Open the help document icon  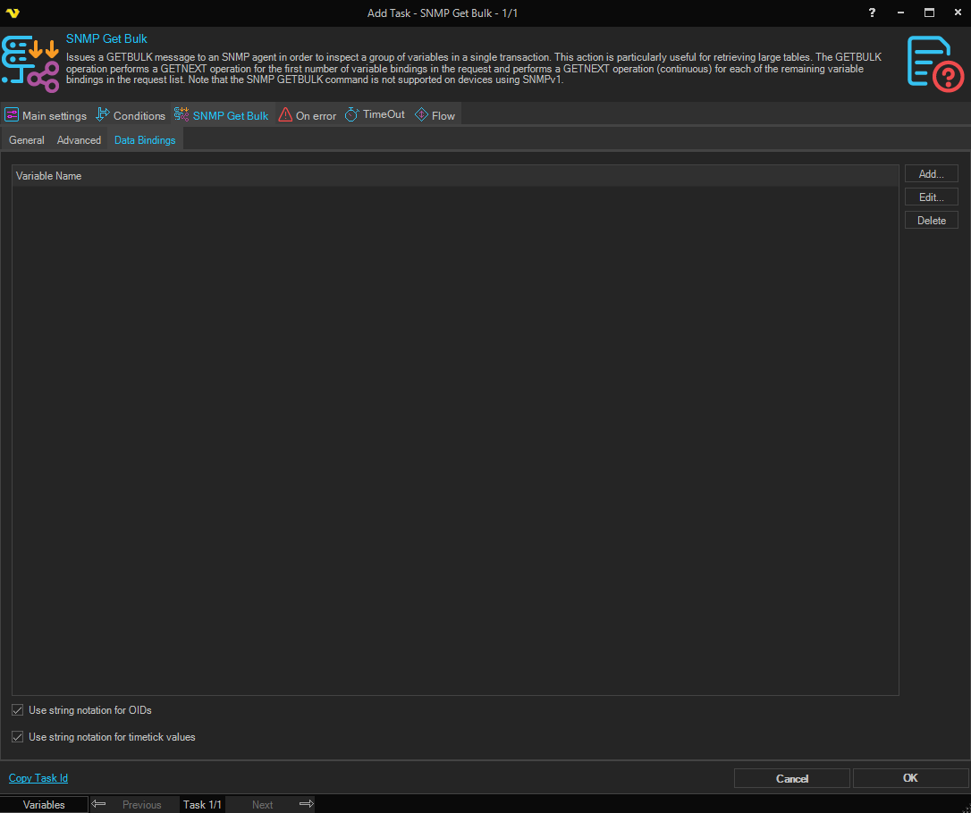[934, 63]
